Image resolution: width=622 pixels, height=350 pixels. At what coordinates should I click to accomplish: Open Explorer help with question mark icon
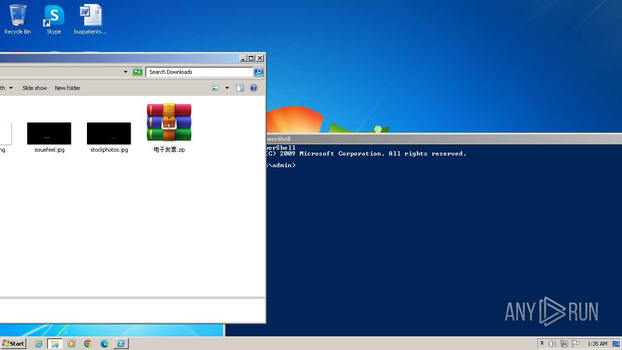point(253,88)
